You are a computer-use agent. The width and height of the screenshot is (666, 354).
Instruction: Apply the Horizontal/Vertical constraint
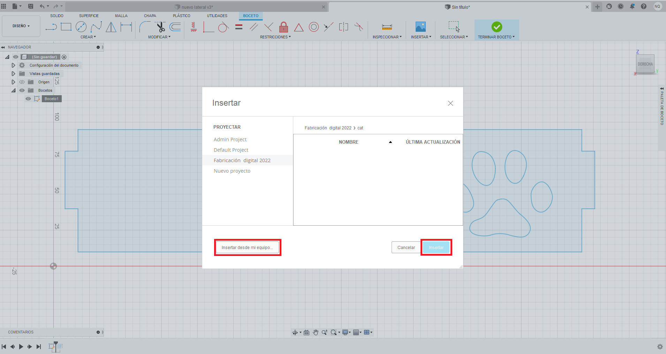click(x=194, y=27)
